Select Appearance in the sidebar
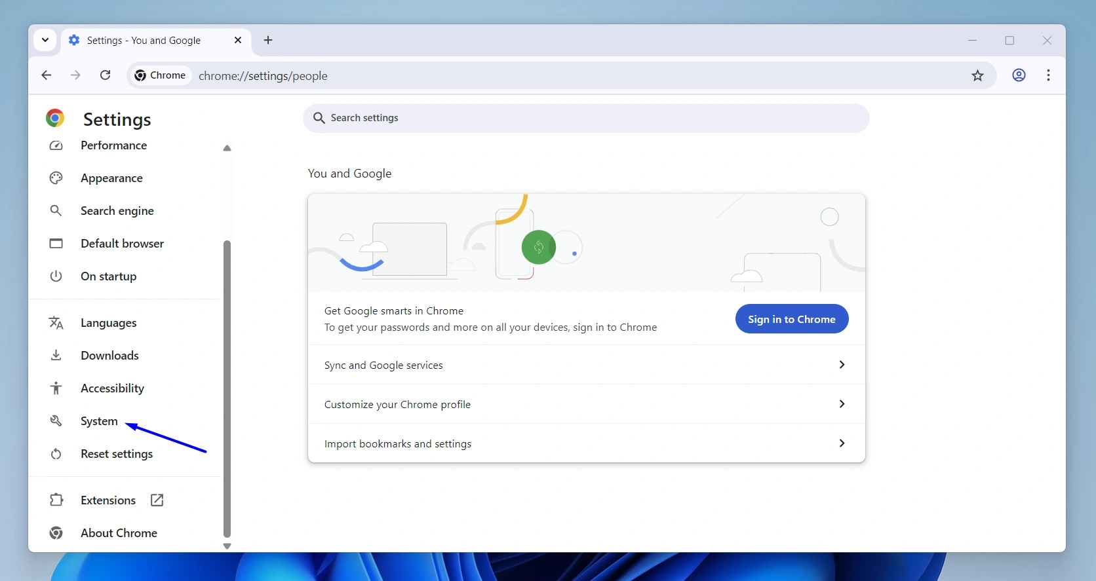Image resolution: width=1096 pixels, height=581 pixels. click(111, 178)
